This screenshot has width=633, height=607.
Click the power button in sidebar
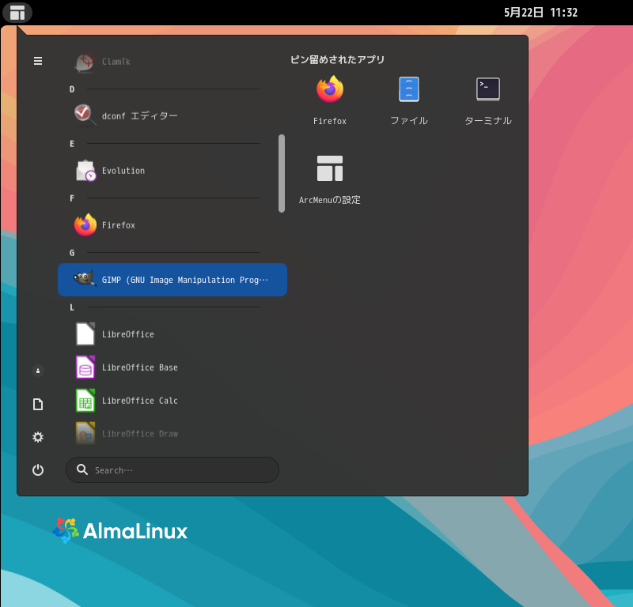(x=38, y=469)
